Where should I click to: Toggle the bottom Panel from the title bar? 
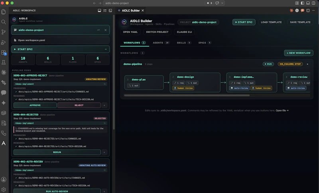click(308, 3)
